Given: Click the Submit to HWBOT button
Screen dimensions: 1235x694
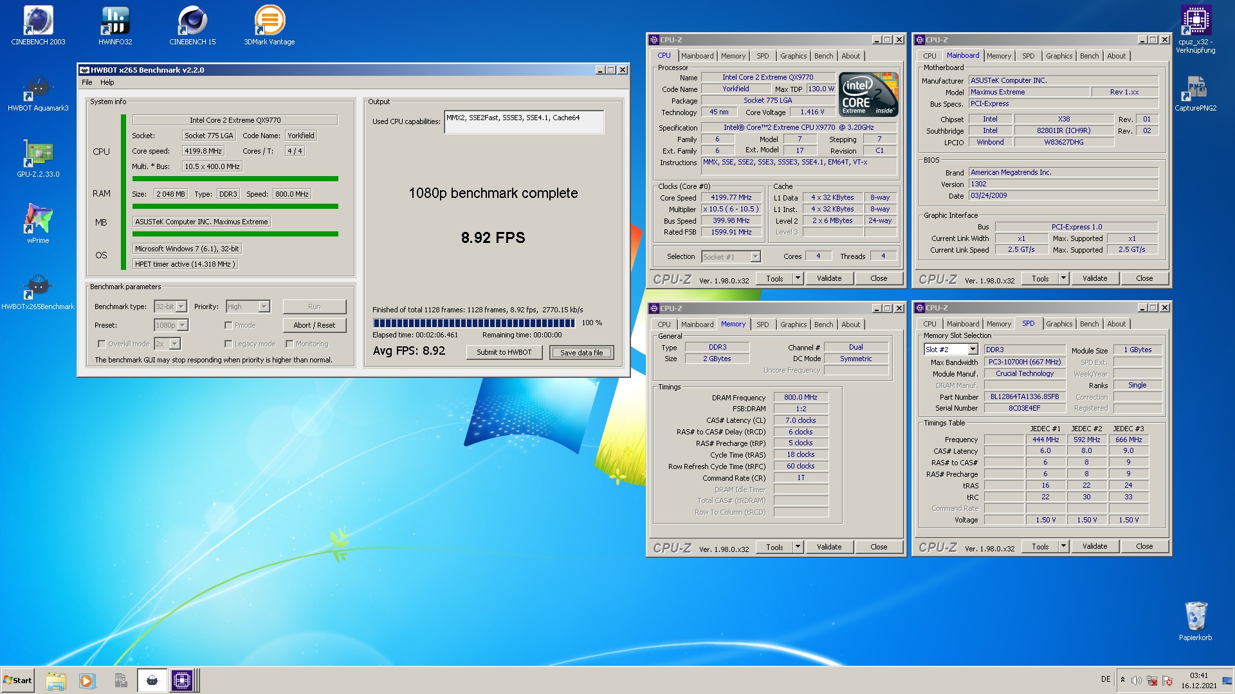Looking at the screenshot, I should pyautogui.click(x=504, y=352).
